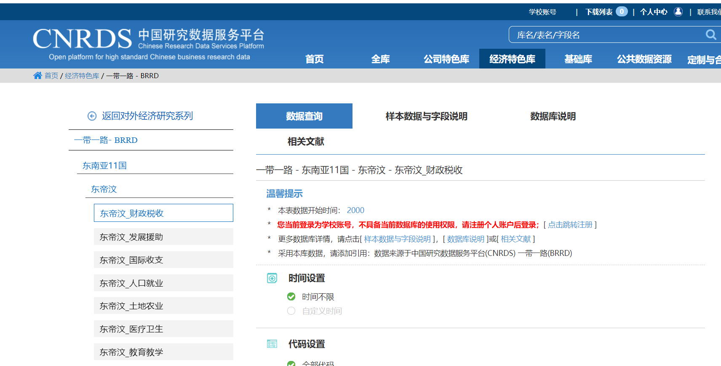The width and height of the screenshot is (721, 366).
Task: Select the 自定义时间 radio option
Action: [x=291, y=311]
